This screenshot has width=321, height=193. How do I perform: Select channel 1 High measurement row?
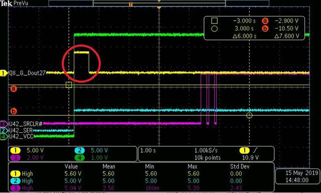coord(142,174)
